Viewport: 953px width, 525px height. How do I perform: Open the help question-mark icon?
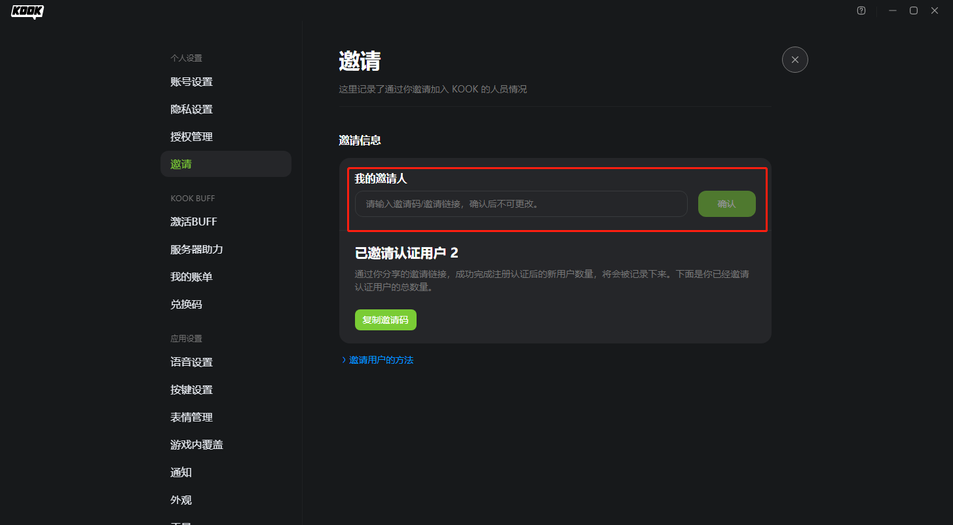click(861, 10)
